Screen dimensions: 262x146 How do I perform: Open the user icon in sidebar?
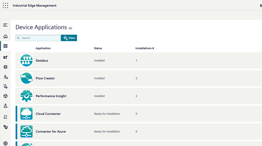[5, 106]
